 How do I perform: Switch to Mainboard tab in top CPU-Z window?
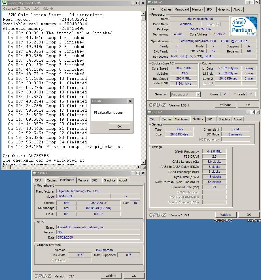pos(182,9)
